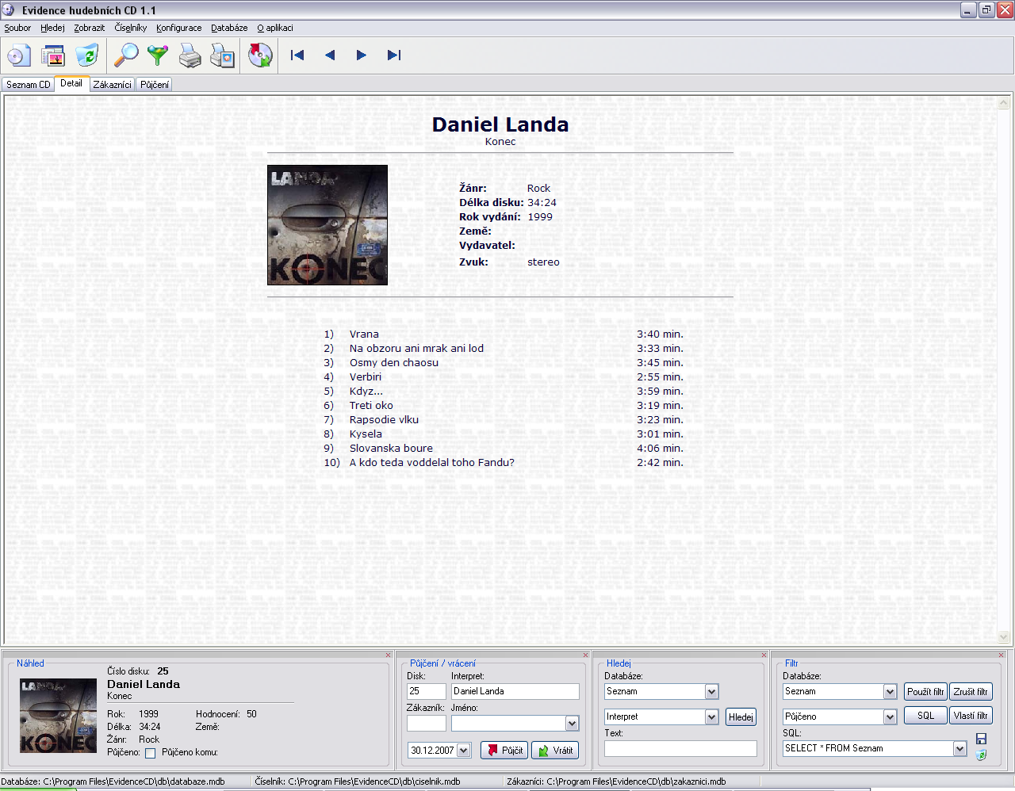1015x791 pixels.
Task: Click track Rapsodie vlku
Action: coord(384,420)
